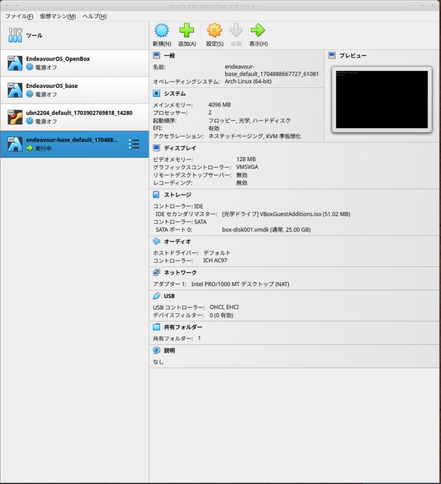Click the box-disk001.vmdk SATA disk entry
Screen dimensions: 441x484
point(266,230)
